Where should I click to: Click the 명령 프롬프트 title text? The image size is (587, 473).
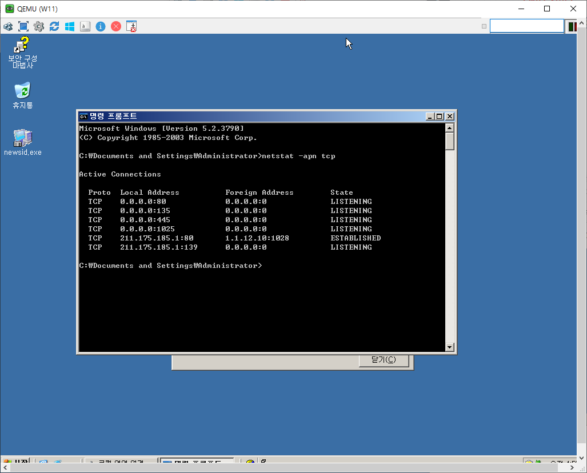click(x=113, y=116)
